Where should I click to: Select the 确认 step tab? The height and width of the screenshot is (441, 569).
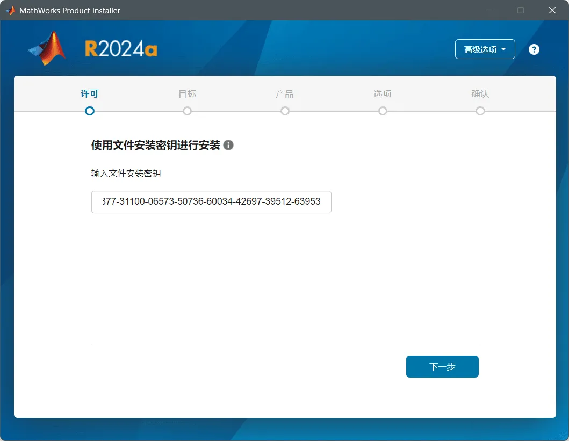[480, 94]
